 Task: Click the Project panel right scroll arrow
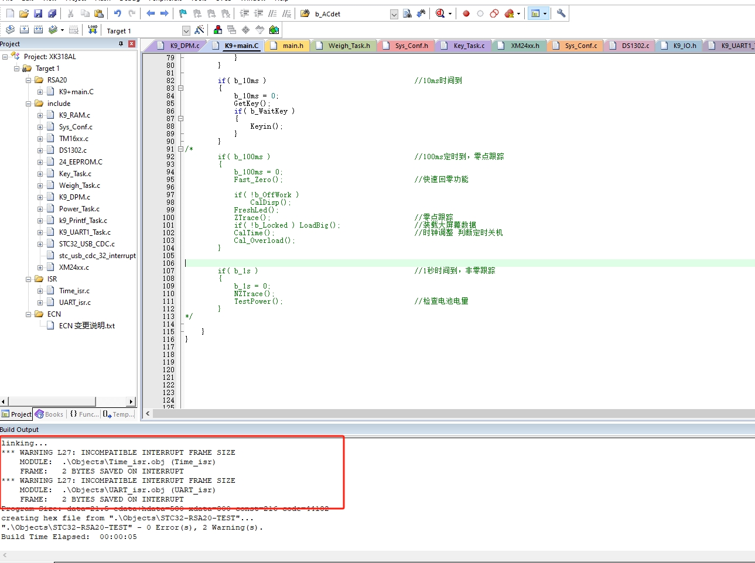pos(131,401)
